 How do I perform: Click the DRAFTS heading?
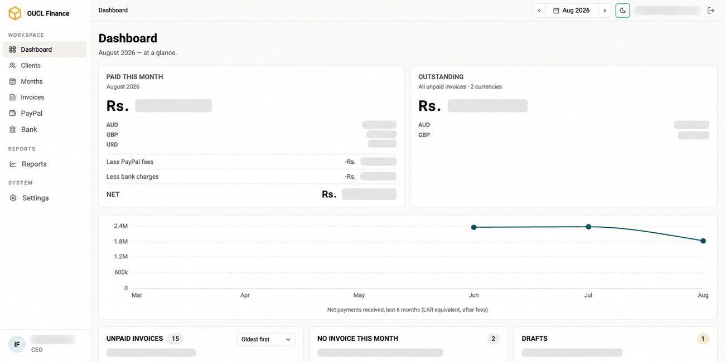[x=535, y=339]
